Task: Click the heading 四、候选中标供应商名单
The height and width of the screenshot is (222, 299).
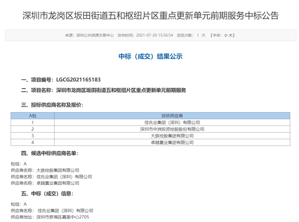Action: pos(50,153)
